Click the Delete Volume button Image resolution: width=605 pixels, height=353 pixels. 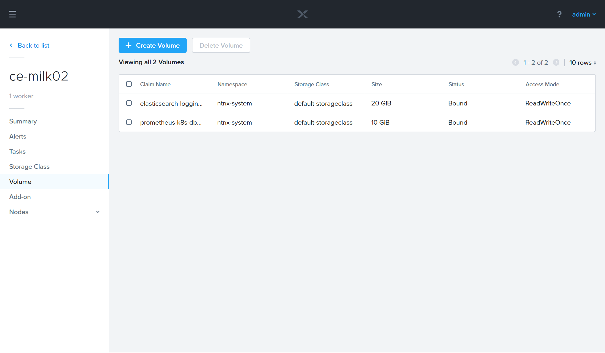(x=221, y=45)
